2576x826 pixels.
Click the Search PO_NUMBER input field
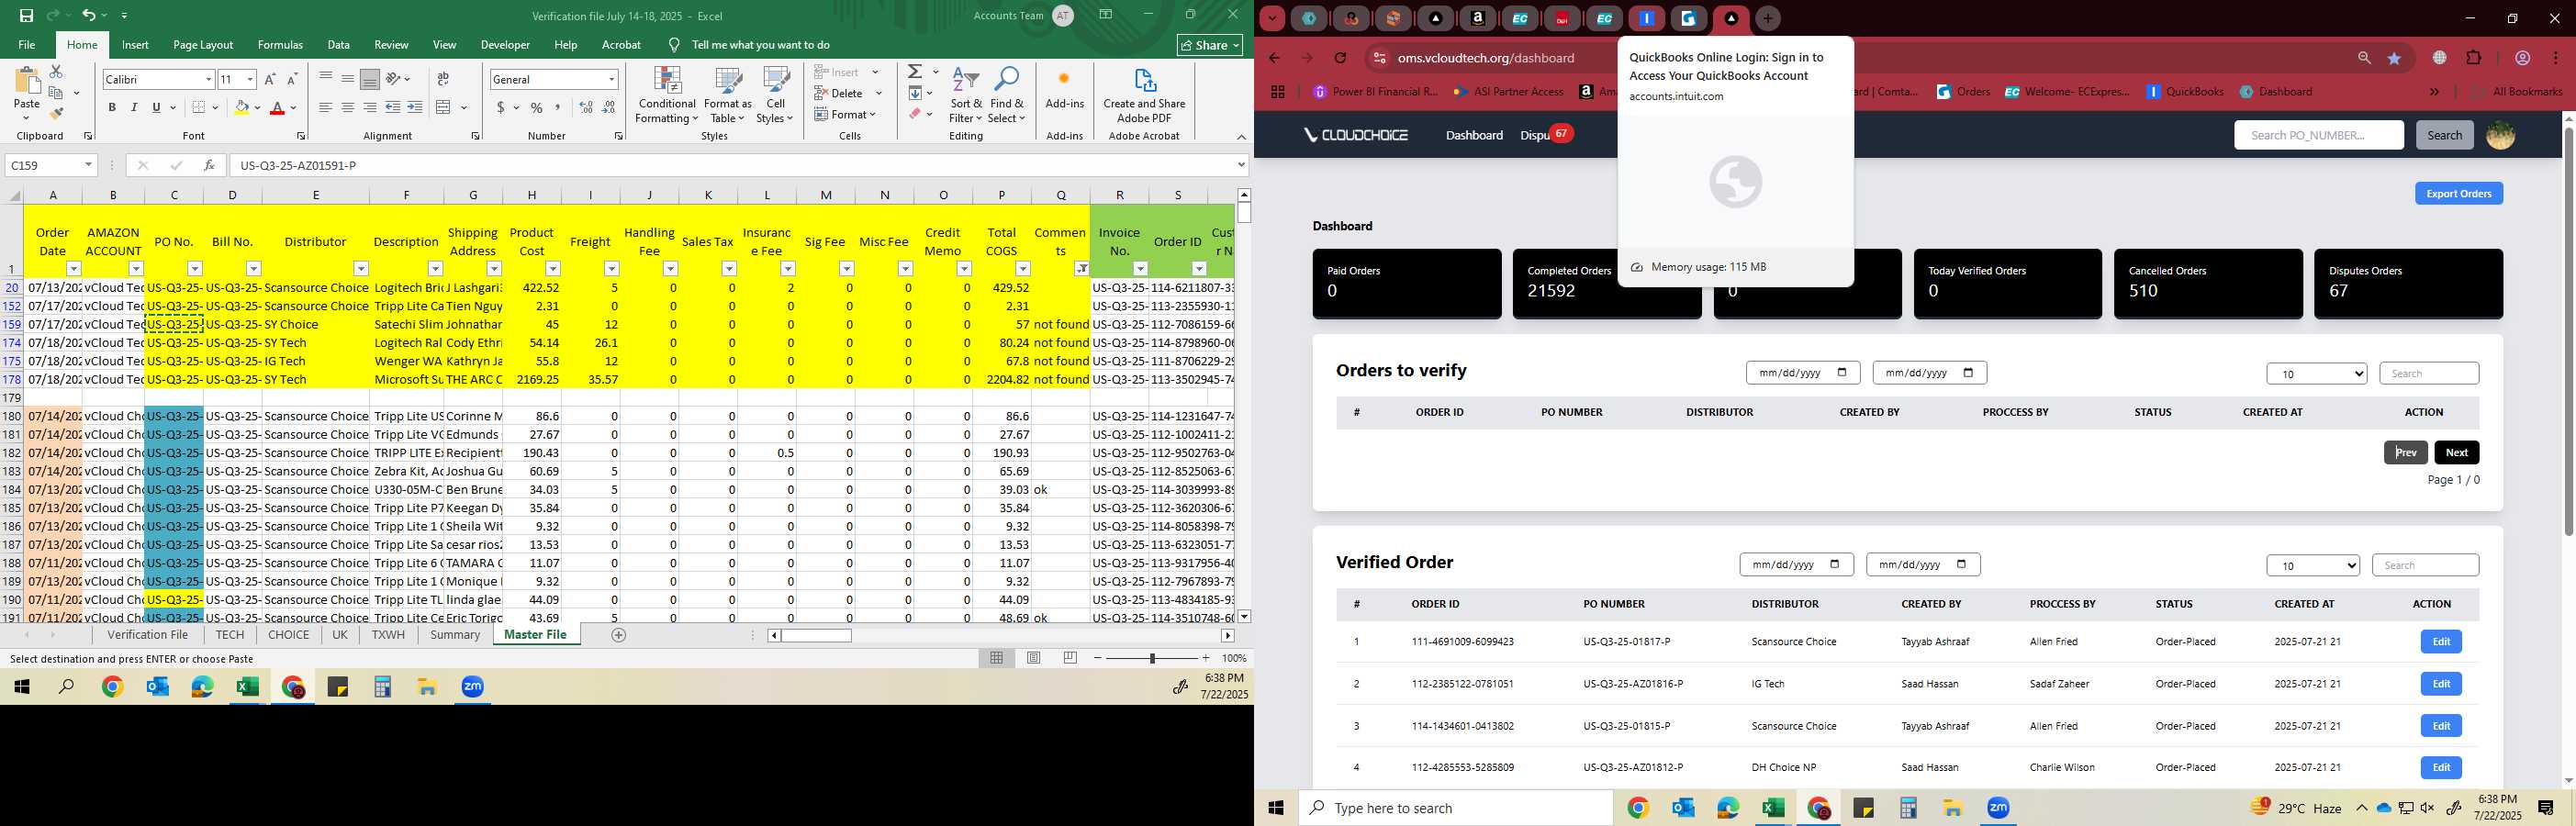point(2318,135)
